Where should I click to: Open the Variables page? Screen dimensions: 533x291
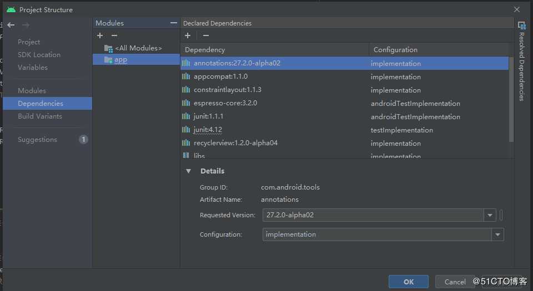(33, 67)
